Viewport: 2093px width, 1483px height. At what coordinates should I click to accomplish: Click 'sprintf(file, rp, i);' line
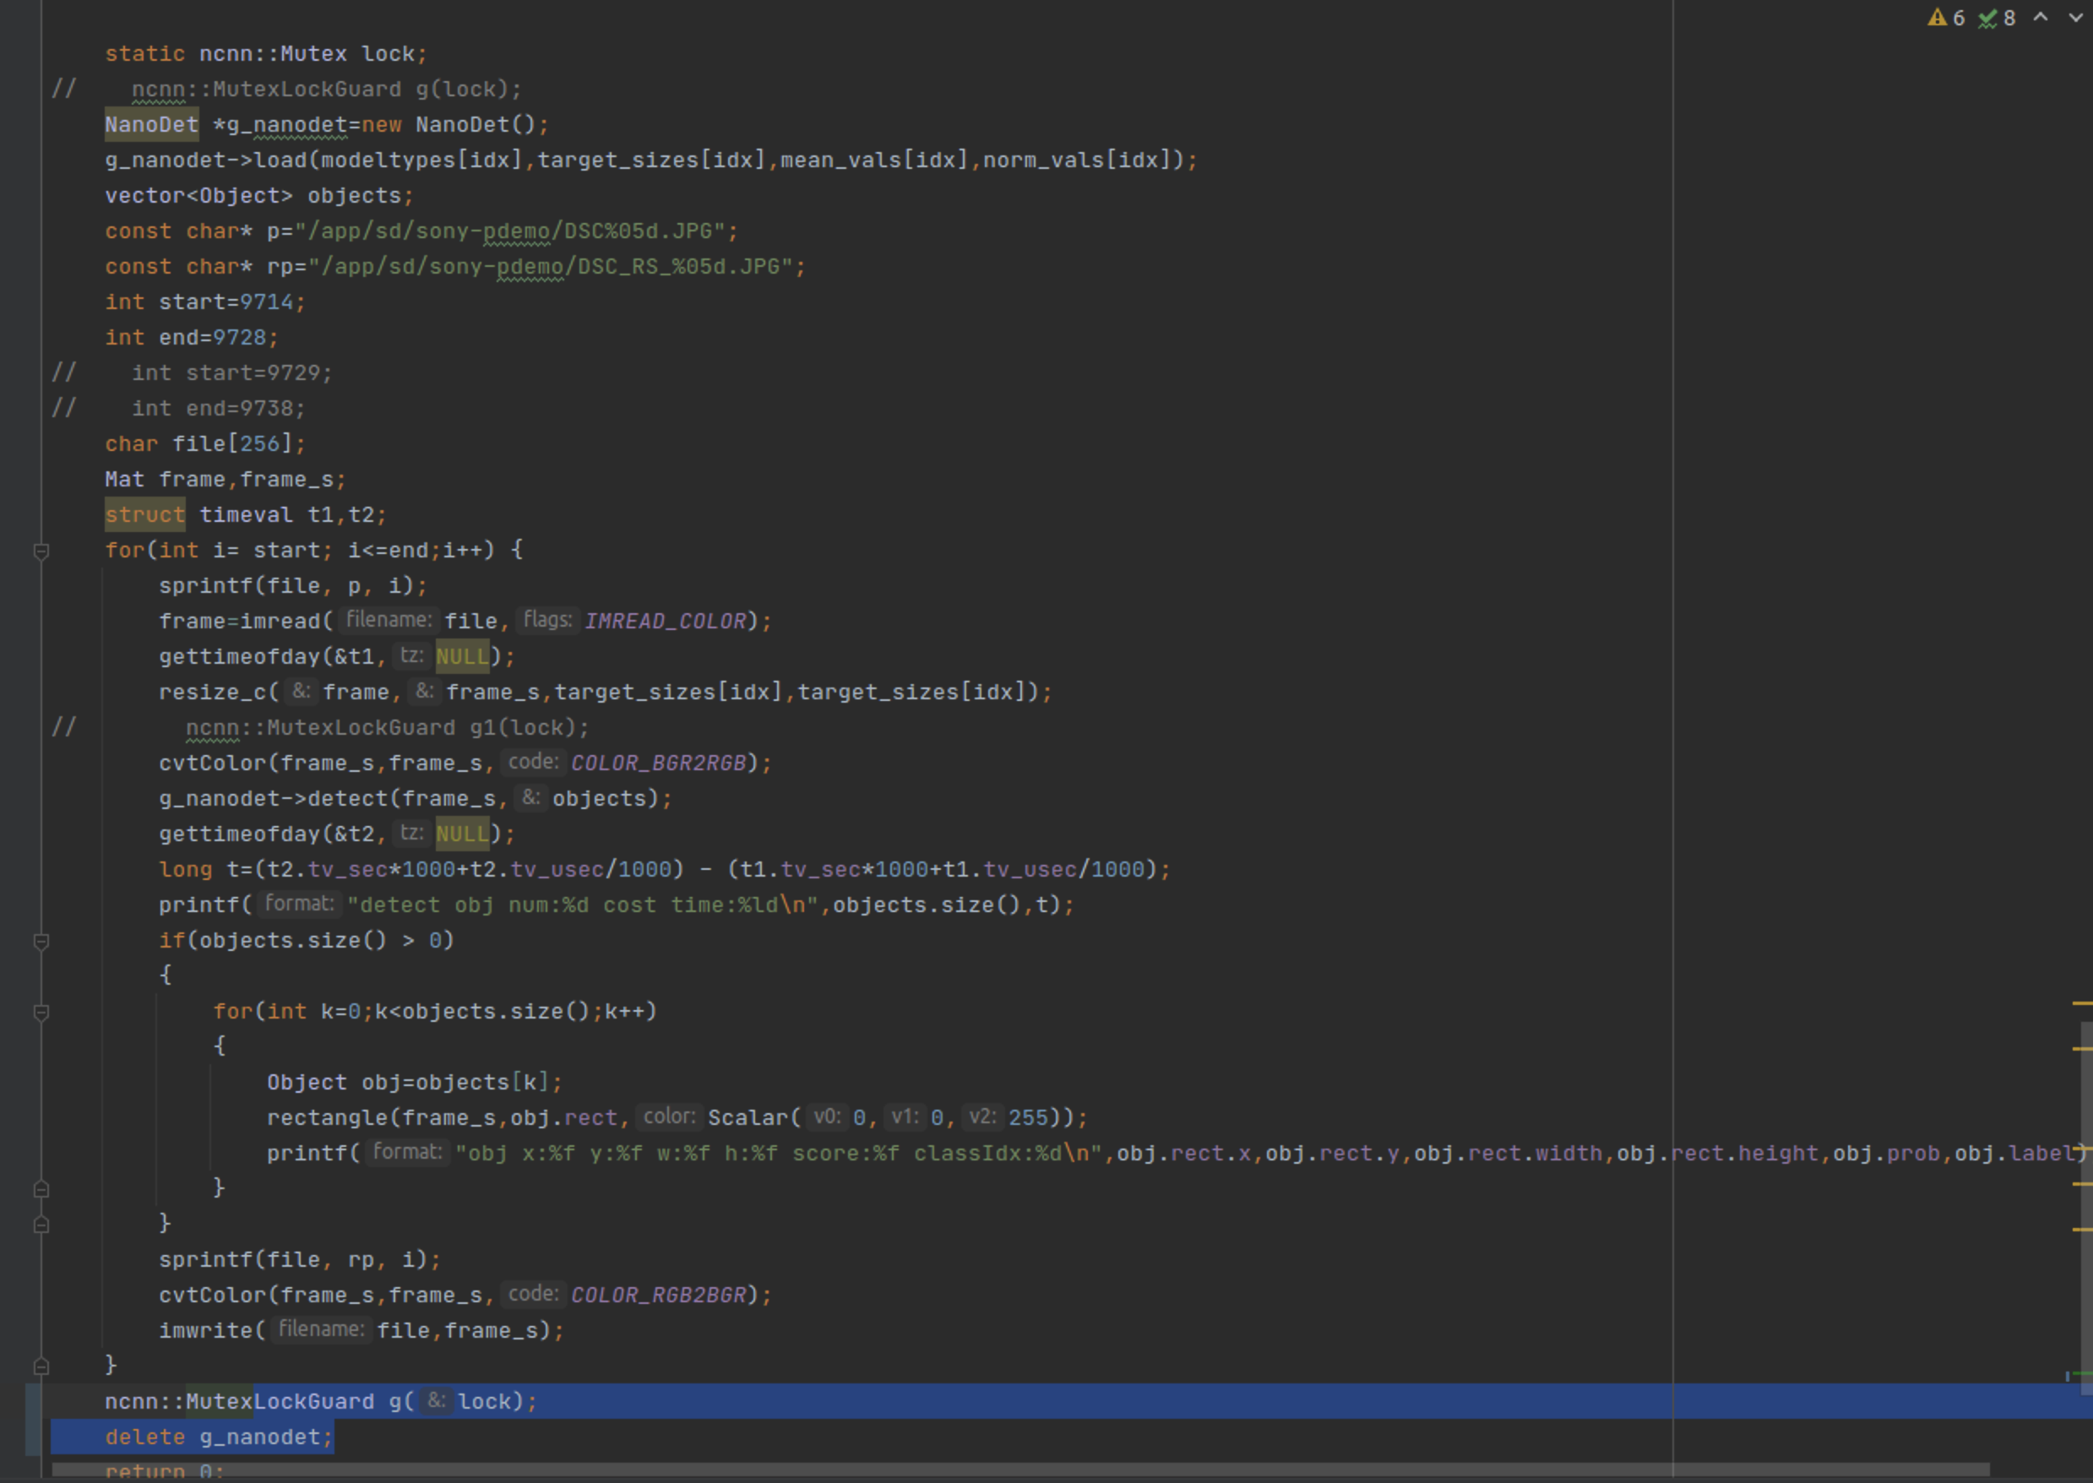[x=300, y=1259]
